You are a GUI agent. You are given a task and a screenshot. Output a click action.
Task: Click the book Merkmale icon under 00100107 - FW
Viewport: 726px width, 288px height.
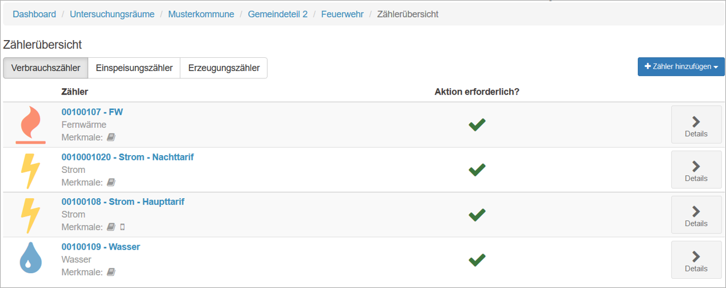point(111,137)
